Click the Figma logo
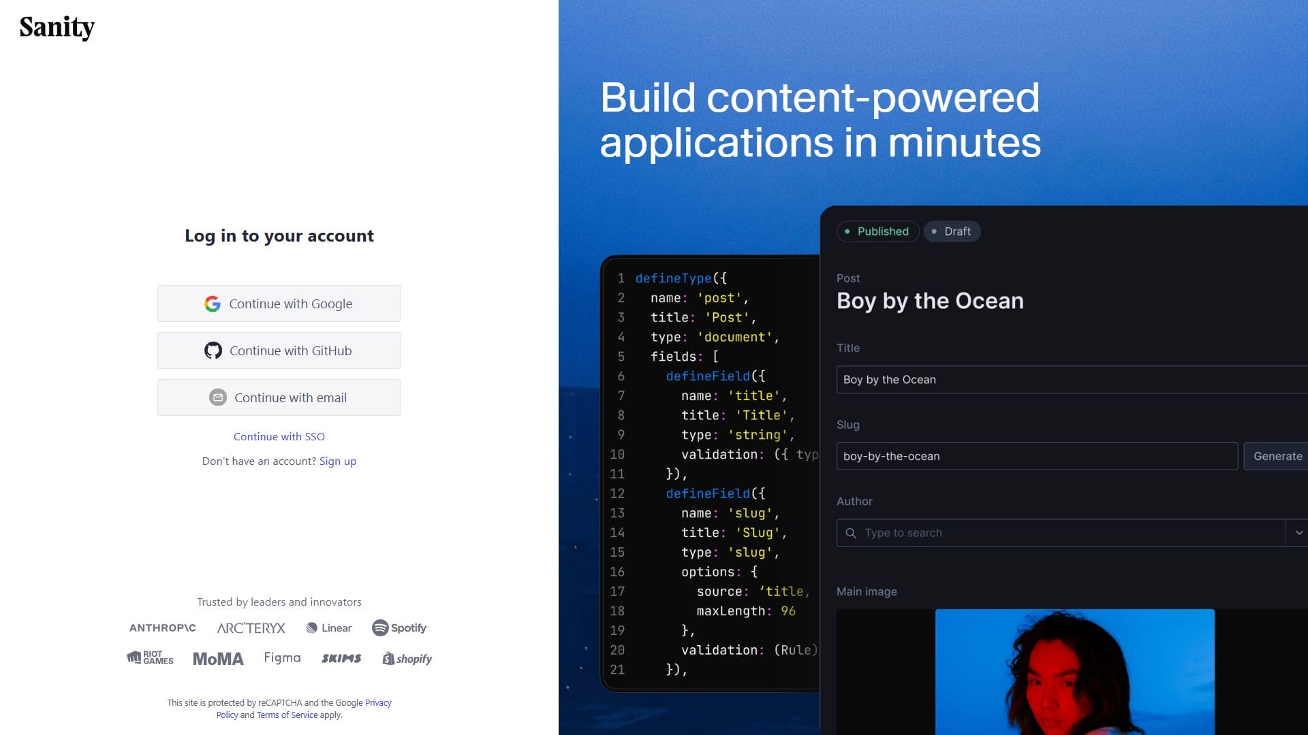Image resolution: width=1308 pixels, height=735 pixels. click(282, 657)
